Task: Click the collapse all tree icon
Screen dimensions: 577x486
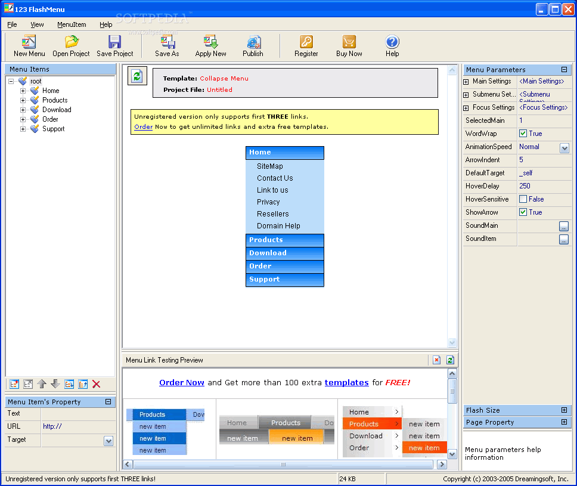Action: click(83, 384)
